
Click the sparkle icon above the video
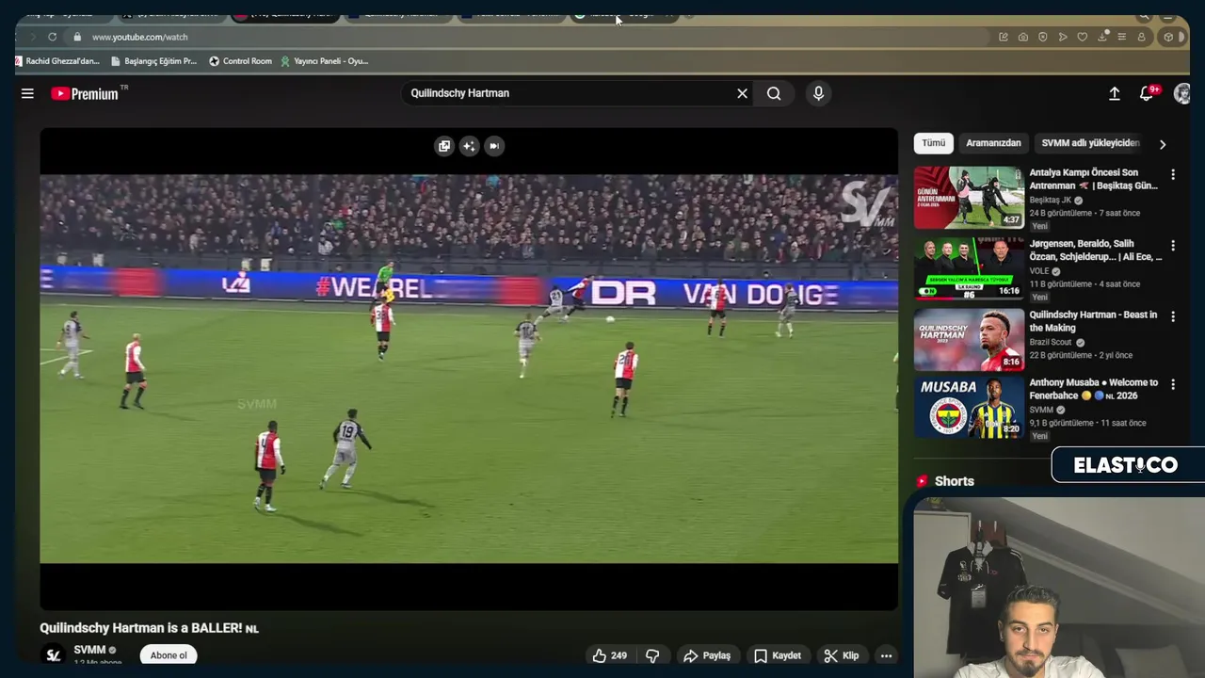(x=469, y=146)
